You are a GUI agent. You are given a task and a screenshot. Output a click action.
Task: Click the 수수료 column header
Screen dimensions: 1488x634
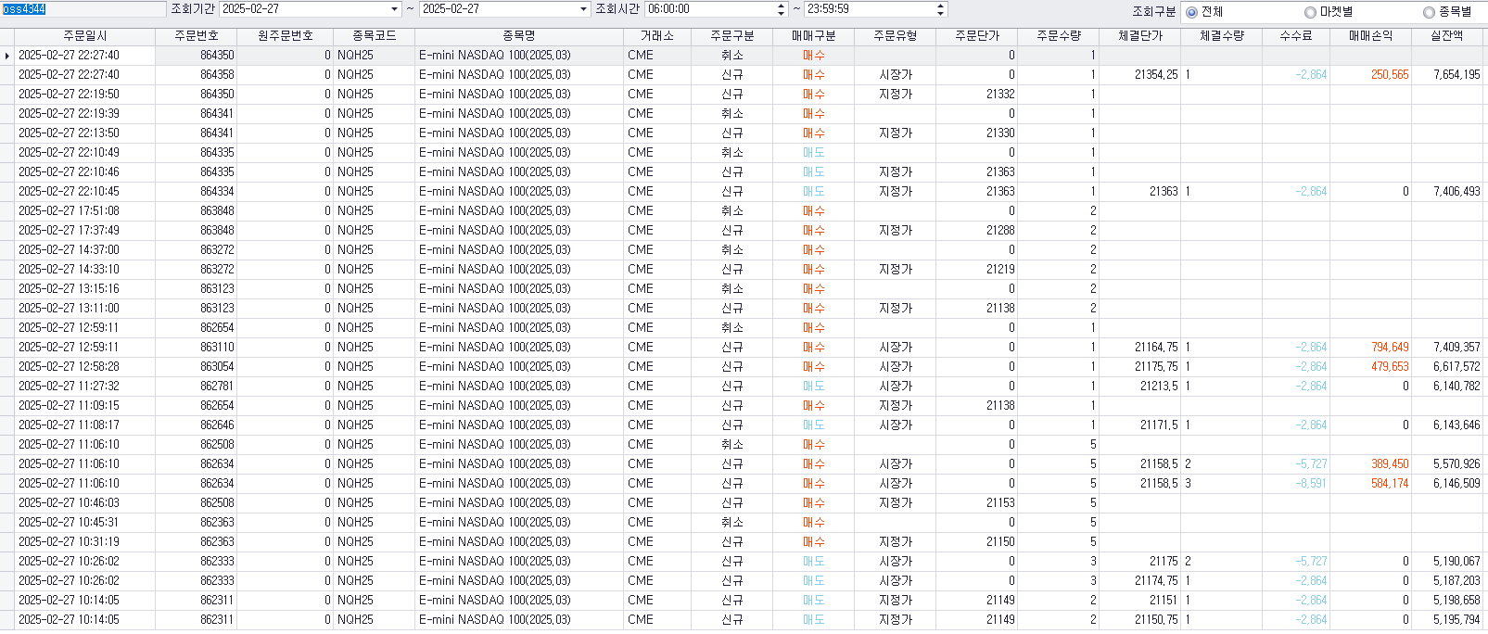1296,36
